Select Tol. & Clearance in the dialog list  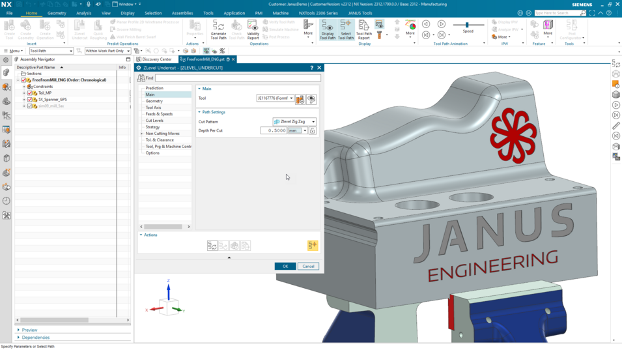[160, 140]
